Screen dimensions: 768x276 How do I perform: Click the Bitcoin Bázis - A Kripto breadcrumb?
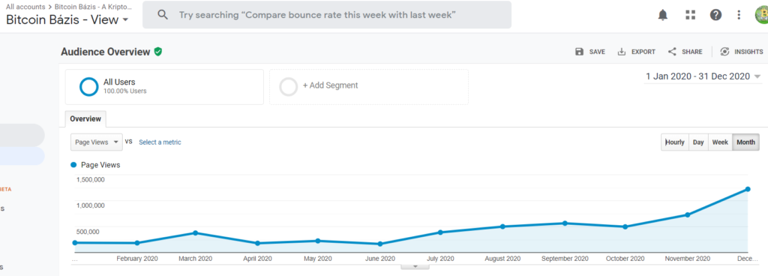tap(93, 6)
